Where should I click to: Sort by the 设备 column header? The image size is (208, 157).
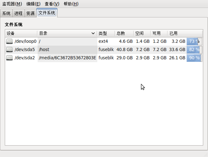(x=21, y=33)
